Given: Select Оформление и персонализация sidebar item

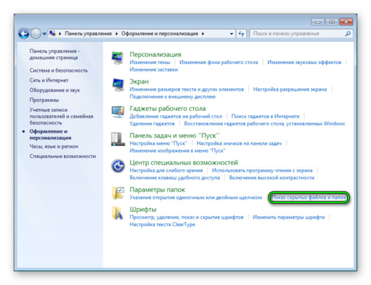Looking at the screenshot, I should click(x=50, y=134).
